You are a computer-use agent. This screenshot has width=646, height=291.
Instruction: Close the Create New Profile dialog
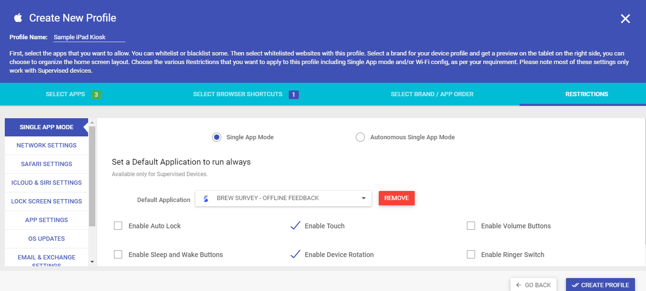pyautogui.click(x=625, y=19)
